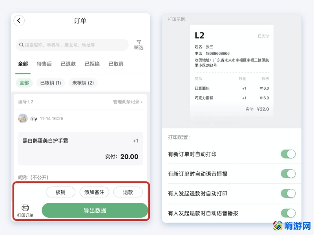
Task: Click the receipt phone number 18688668866
Action: click(x=217, y=53)
